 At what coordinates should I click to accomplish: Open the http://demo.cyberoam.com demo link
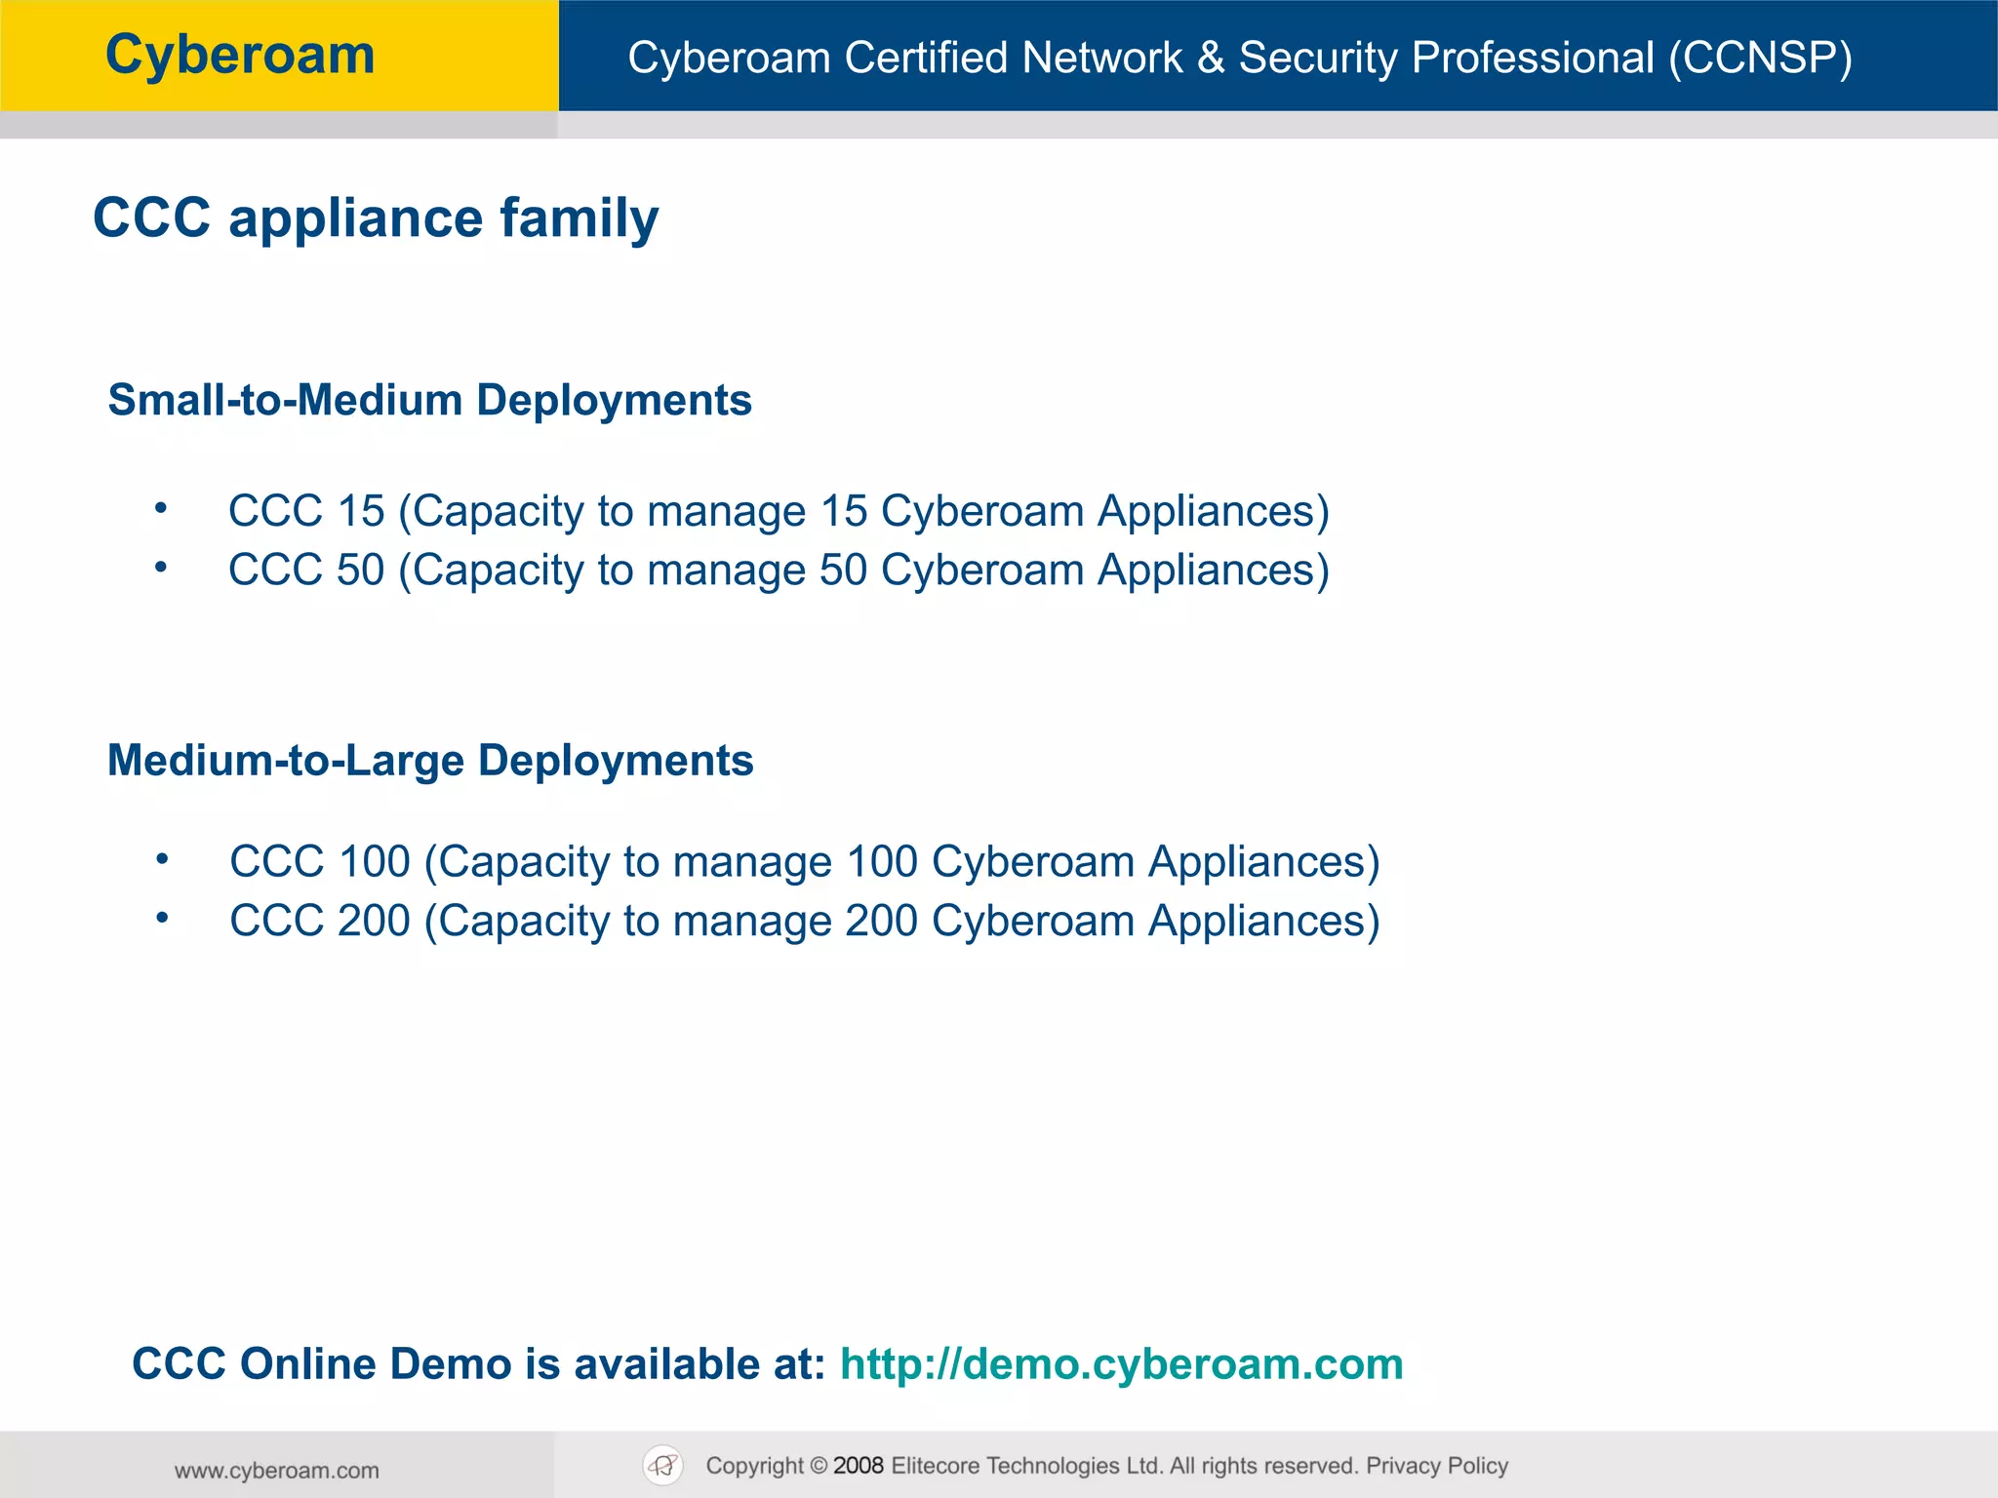click(1122, 1364)
